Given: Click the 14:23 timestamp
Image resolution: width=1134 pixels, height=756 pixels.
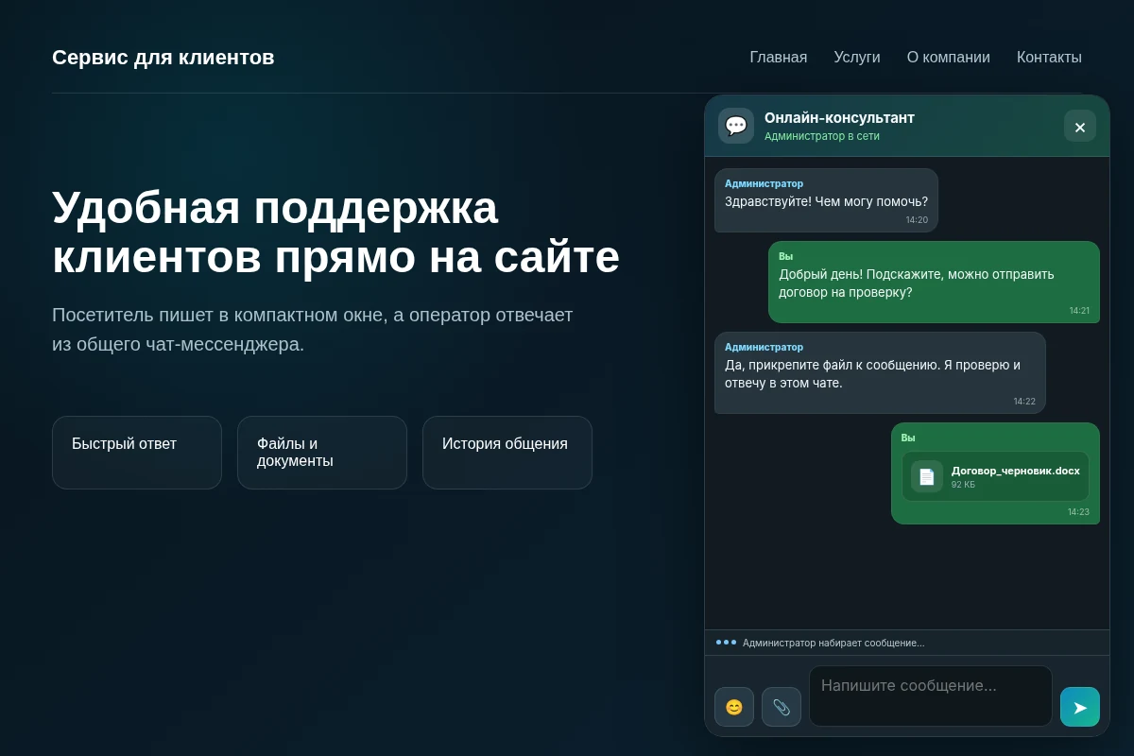Looking at the screenshot, I should [x=1078, y=512].
